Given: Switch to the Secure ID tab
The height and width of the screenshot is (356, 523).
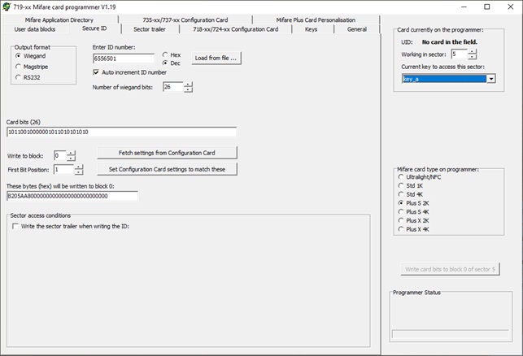Looking at the screenshot, I should click(x=94, y=28).
